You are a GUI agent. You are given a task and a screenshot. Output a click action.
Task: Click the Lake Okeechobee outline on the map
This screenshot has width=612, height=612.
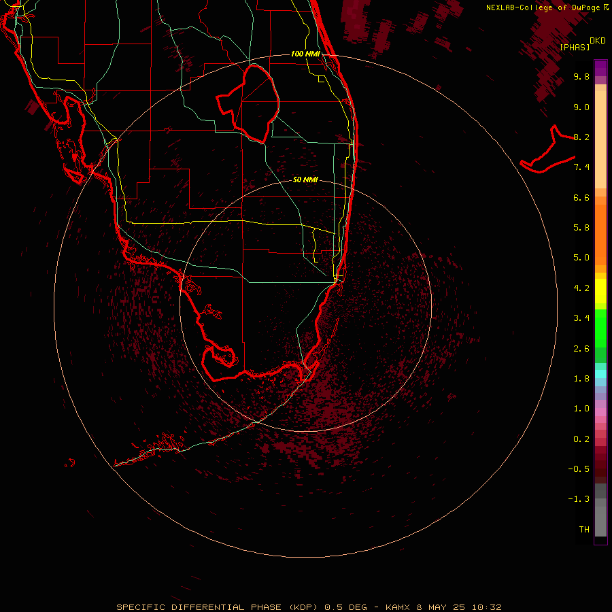tap(248, 103)
